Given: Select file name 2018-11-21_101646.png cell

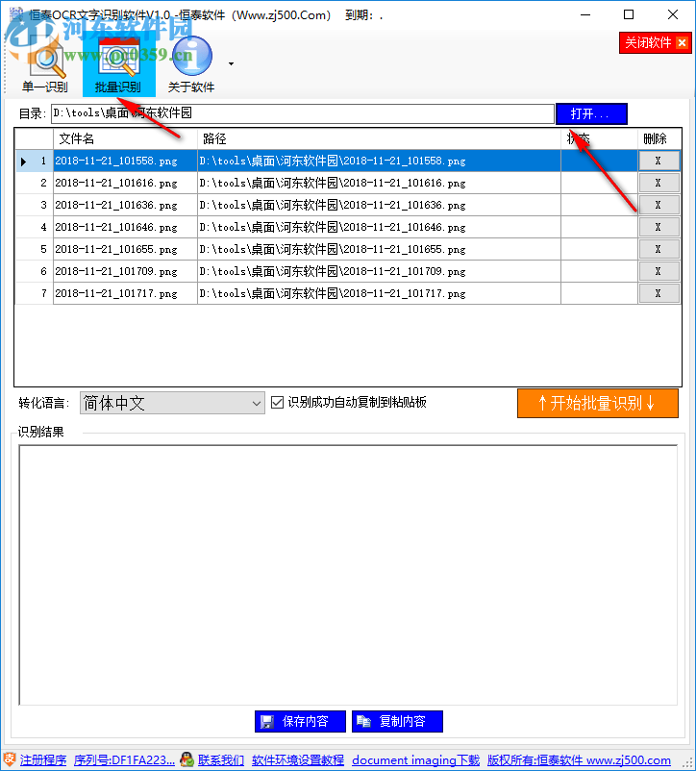Looking at the screenshot, I should (125, 227).
